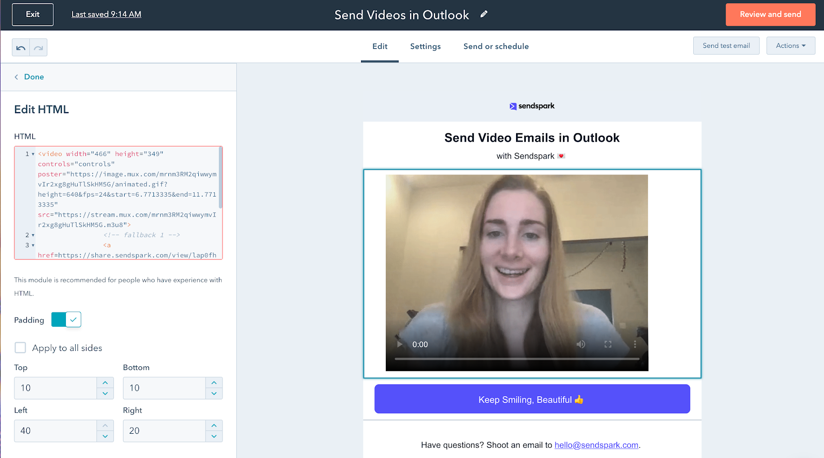Increase Left padding with up arrow
The width and height of the screenshot is (824, 458).
105,426
